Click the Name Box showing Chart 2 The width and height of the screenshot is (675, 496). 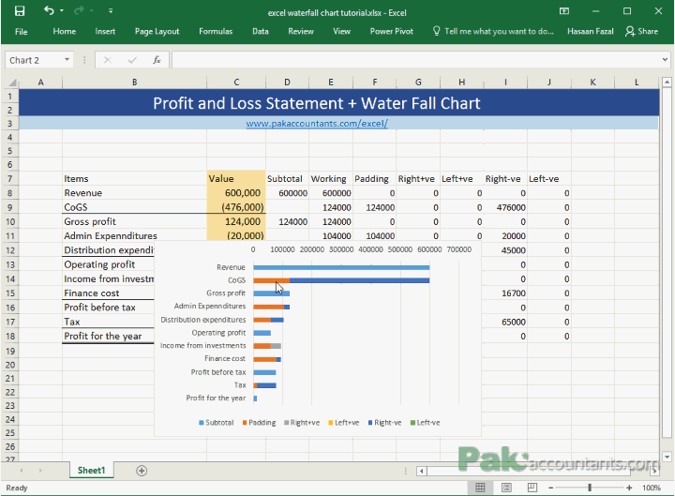point(35,60)
